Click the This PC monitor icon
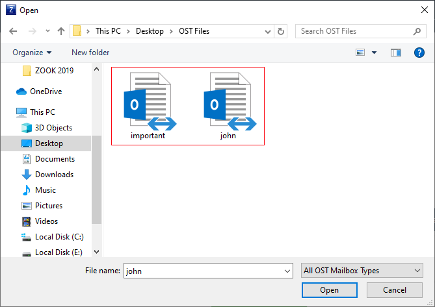Viewport: 435px width, 307px height. pyautogui.click(x=21, y=112)
